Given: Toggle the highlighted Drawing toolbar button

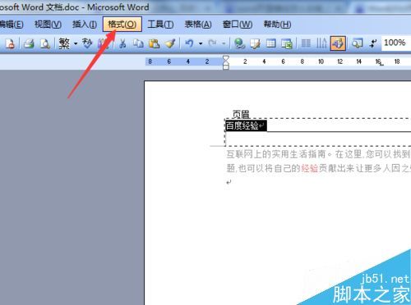Looking at the screenshot, I should coord(338,43).
